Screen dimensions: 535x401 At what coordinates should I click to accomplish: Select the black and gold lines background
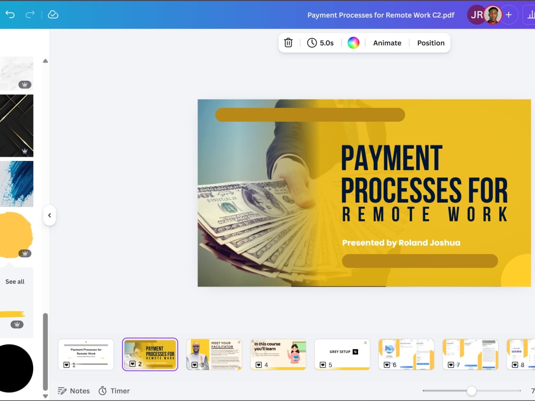click(x=17, y=126)
